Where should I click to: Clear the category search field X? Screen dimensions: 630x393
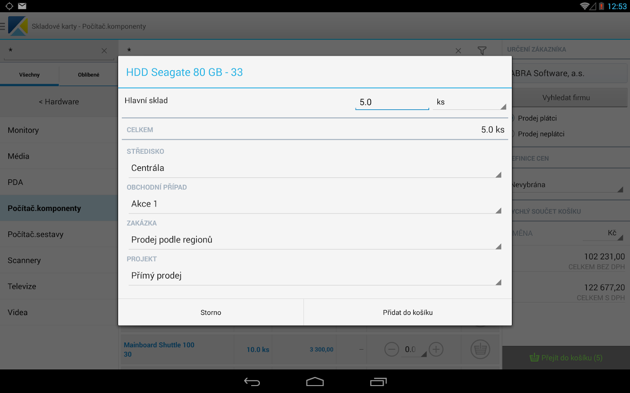coord(104,51)
